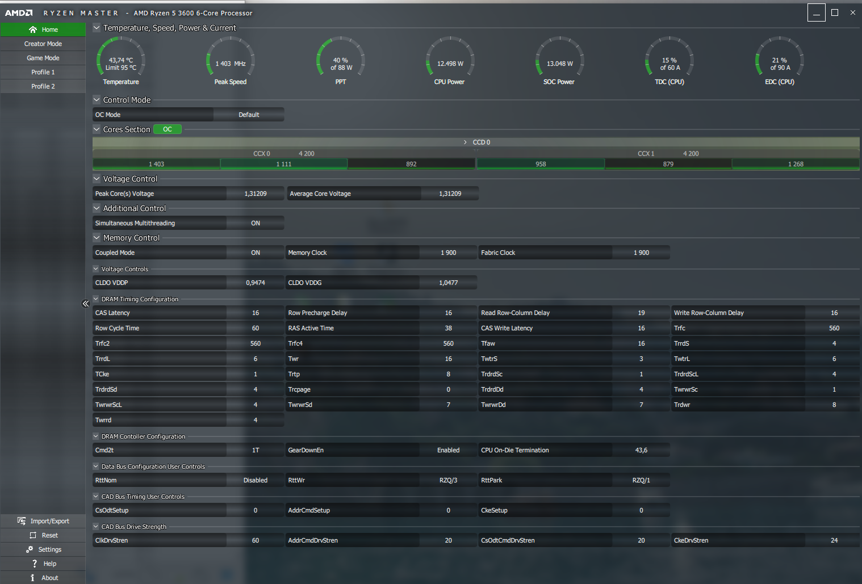The height and width of the screenshot is (584, 862).
Task: Click the Peak Core(s) Voltage value field
Action: click(x=256, y=194)
